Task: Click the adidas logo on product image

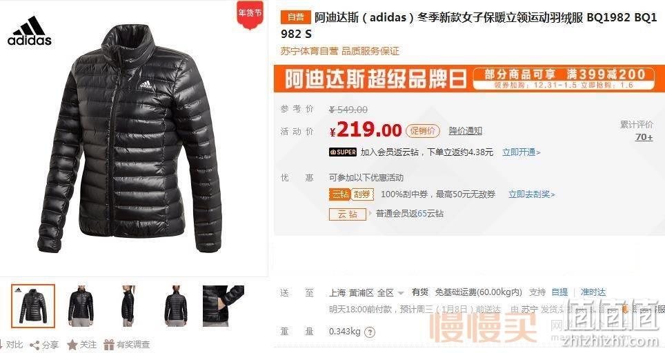Action: pyautogui.click(x=29, y=31)
